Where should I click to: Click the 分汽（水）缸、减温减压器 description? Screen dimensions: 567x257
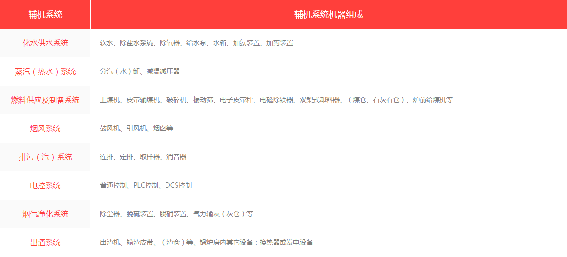pyautogui.click(x=139, y=71)
